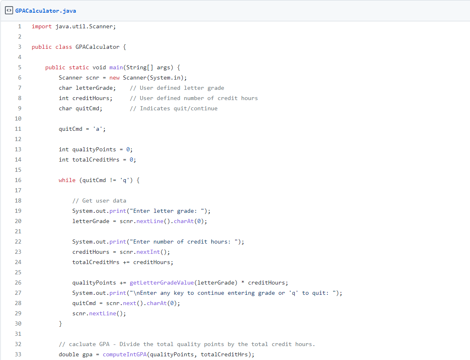470x360 pixels.
Task: Click the comment on line 18
Action: tap(99, 201)
